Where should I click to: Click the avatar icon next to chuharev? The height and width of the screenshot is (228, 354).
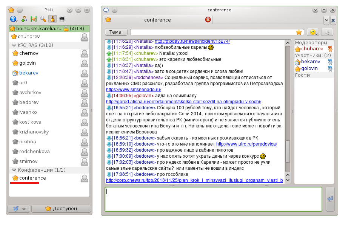(x=85, y=37)
